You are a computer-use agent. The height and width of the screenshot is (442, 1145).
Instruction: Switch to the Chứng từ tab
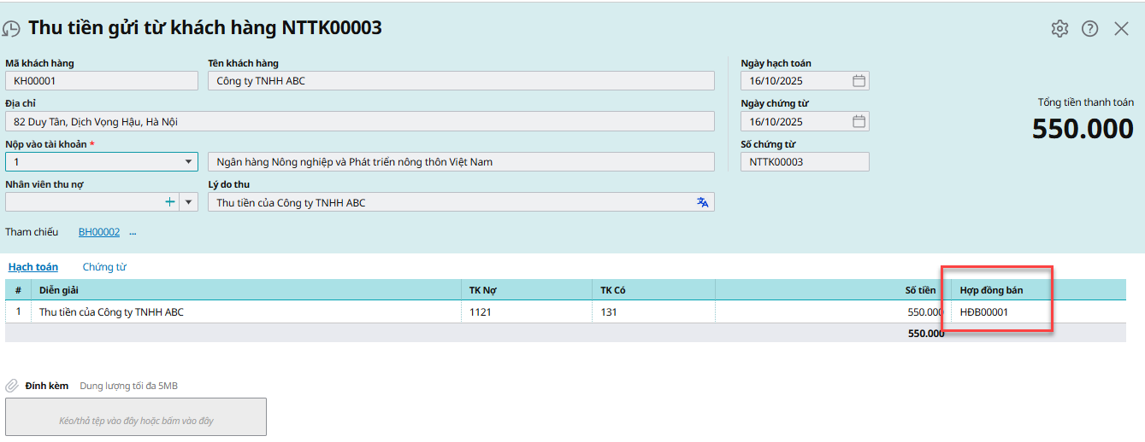pos(104,267)
